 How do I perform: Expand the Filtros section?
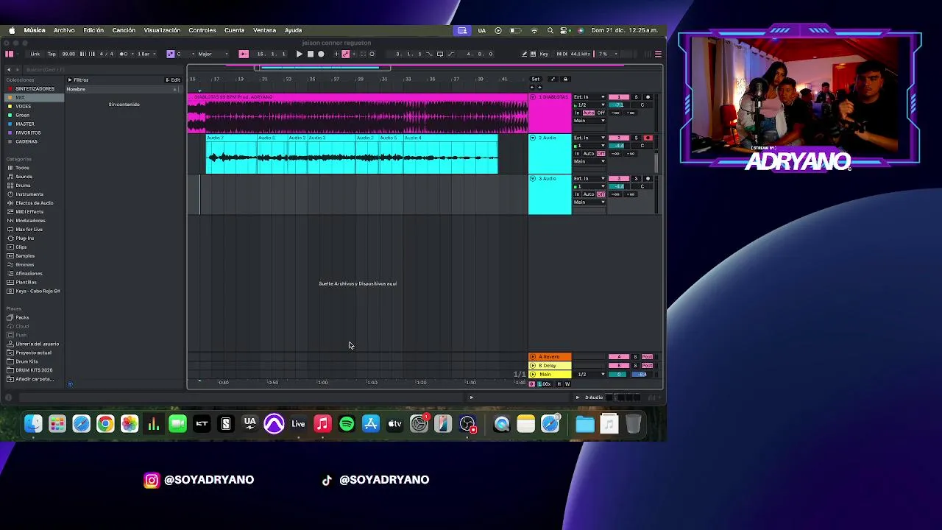[x=78, y=79]
